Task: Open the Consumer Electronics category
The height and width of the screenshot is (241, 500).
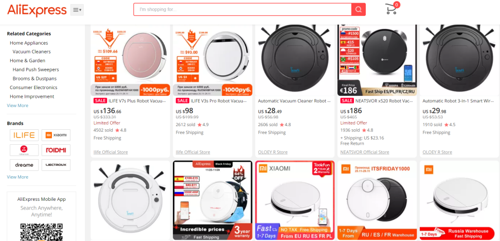Action: click(x=33, y=88)
